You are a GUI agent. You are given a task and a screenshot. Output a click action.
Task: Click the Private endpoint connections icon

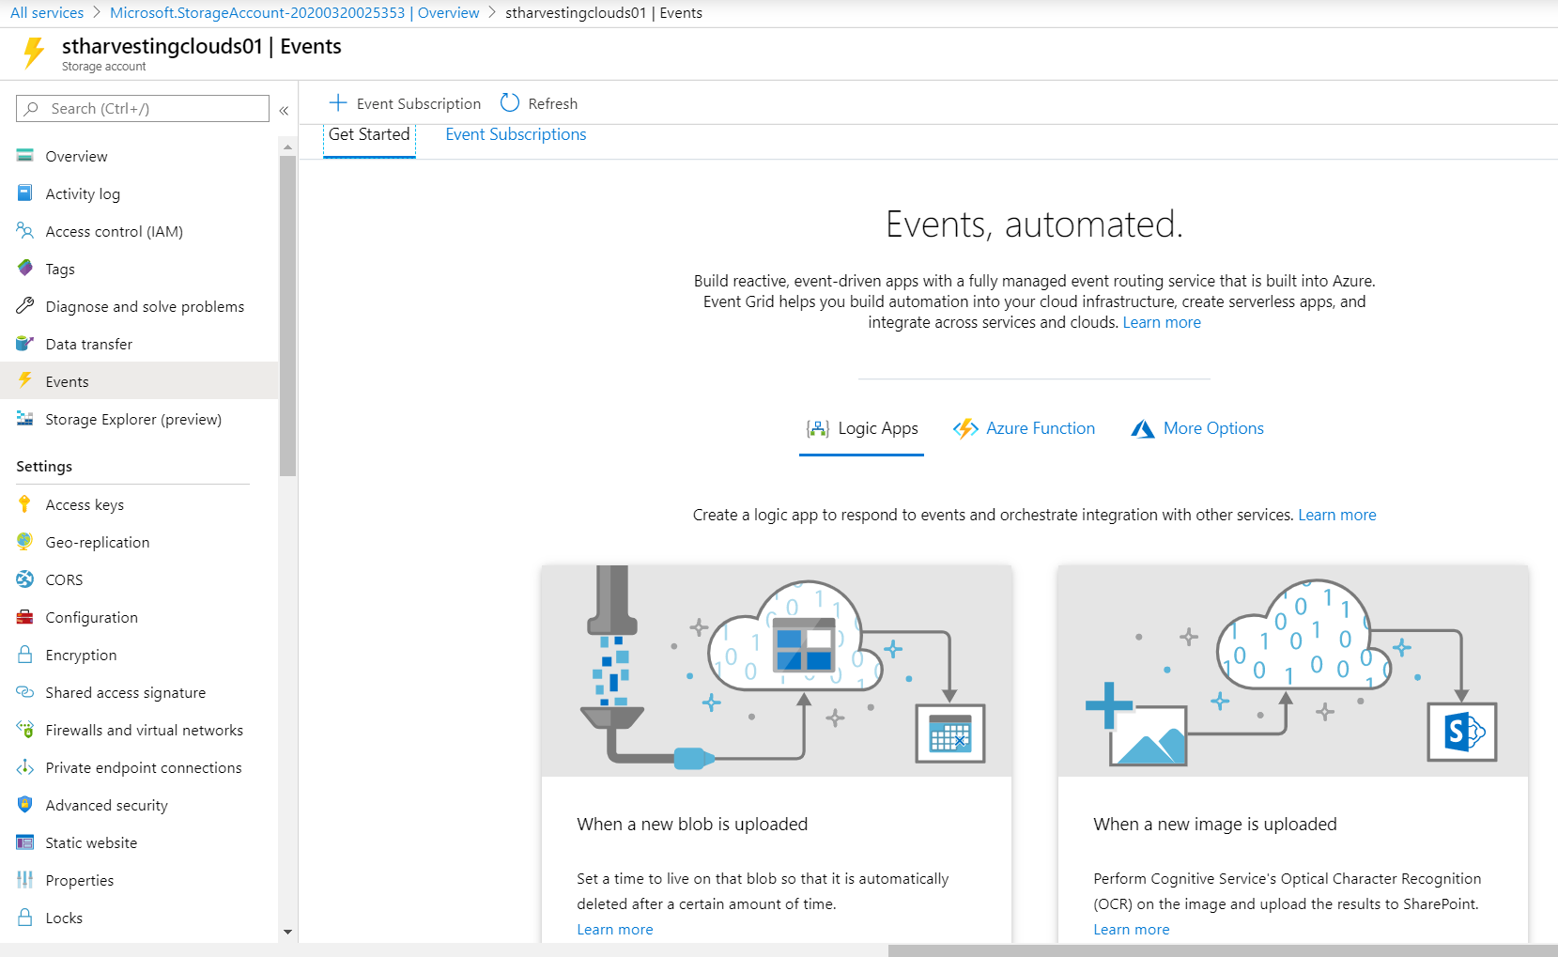(25, 767)
